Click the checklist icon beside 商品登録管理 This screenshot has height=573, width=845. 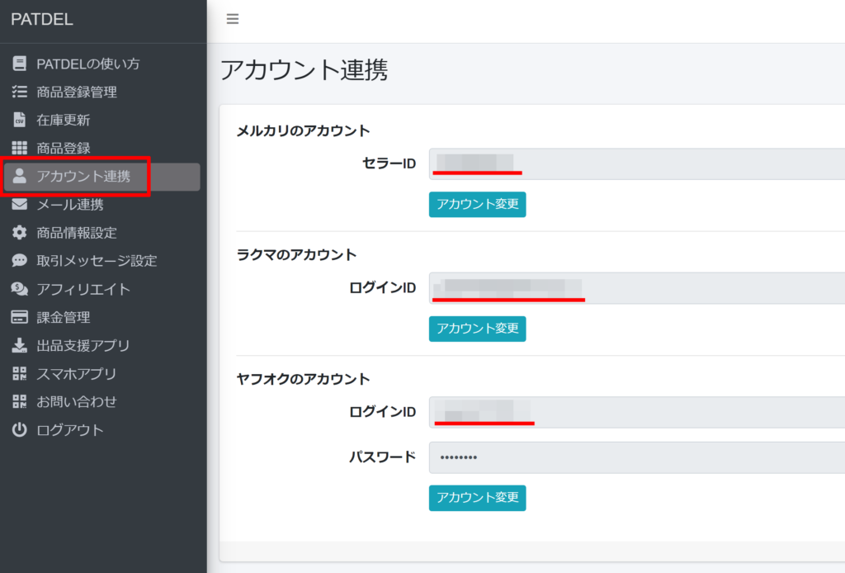pos(20,92)
